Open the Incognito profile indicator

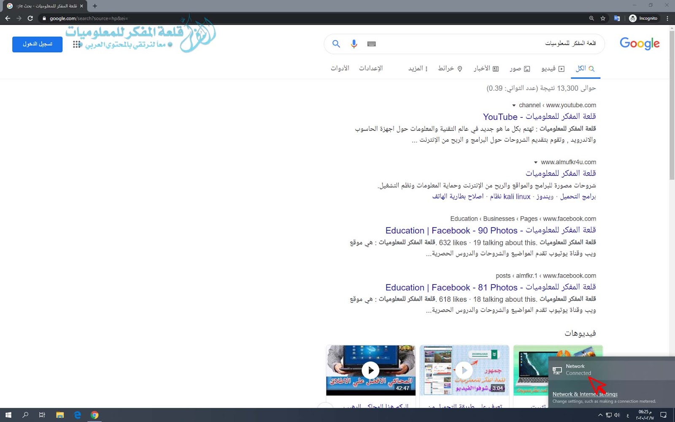tap(643, 18)
